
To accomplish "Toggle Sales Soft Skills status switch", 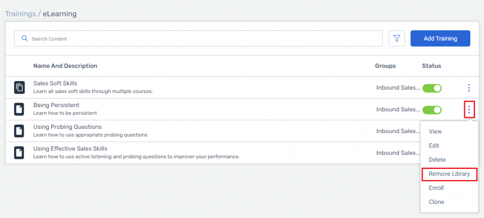I will [x=432, y=88].
